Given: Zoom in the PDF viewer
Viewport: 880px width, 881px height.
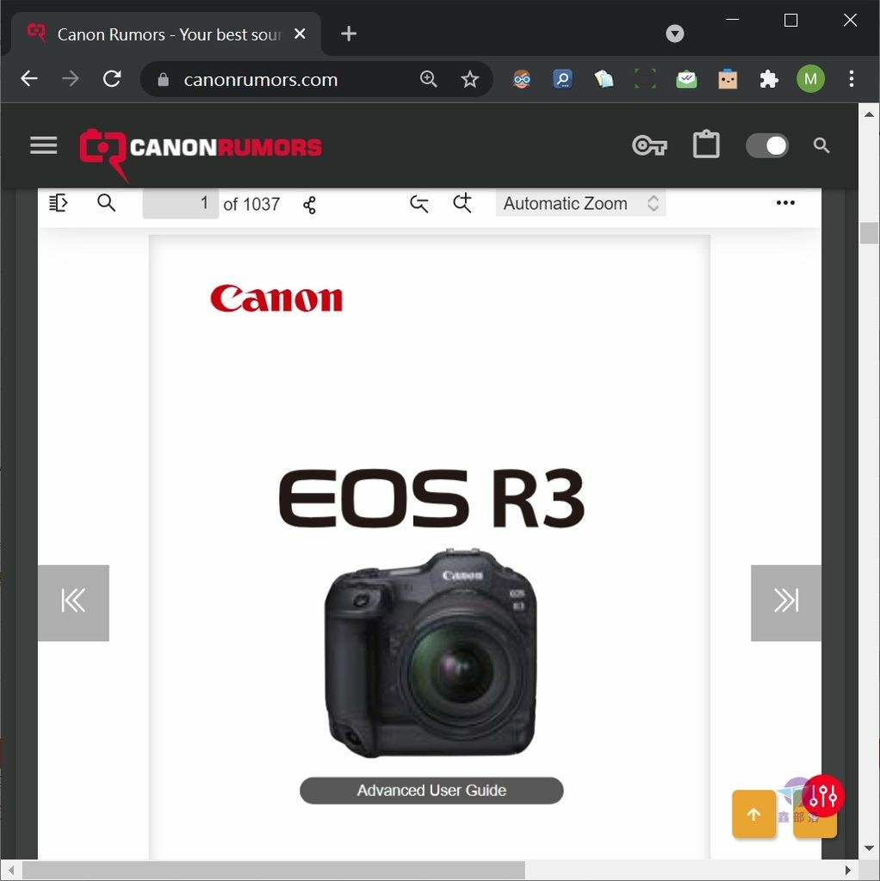Looking at the screenshot, I should [462, 203].
